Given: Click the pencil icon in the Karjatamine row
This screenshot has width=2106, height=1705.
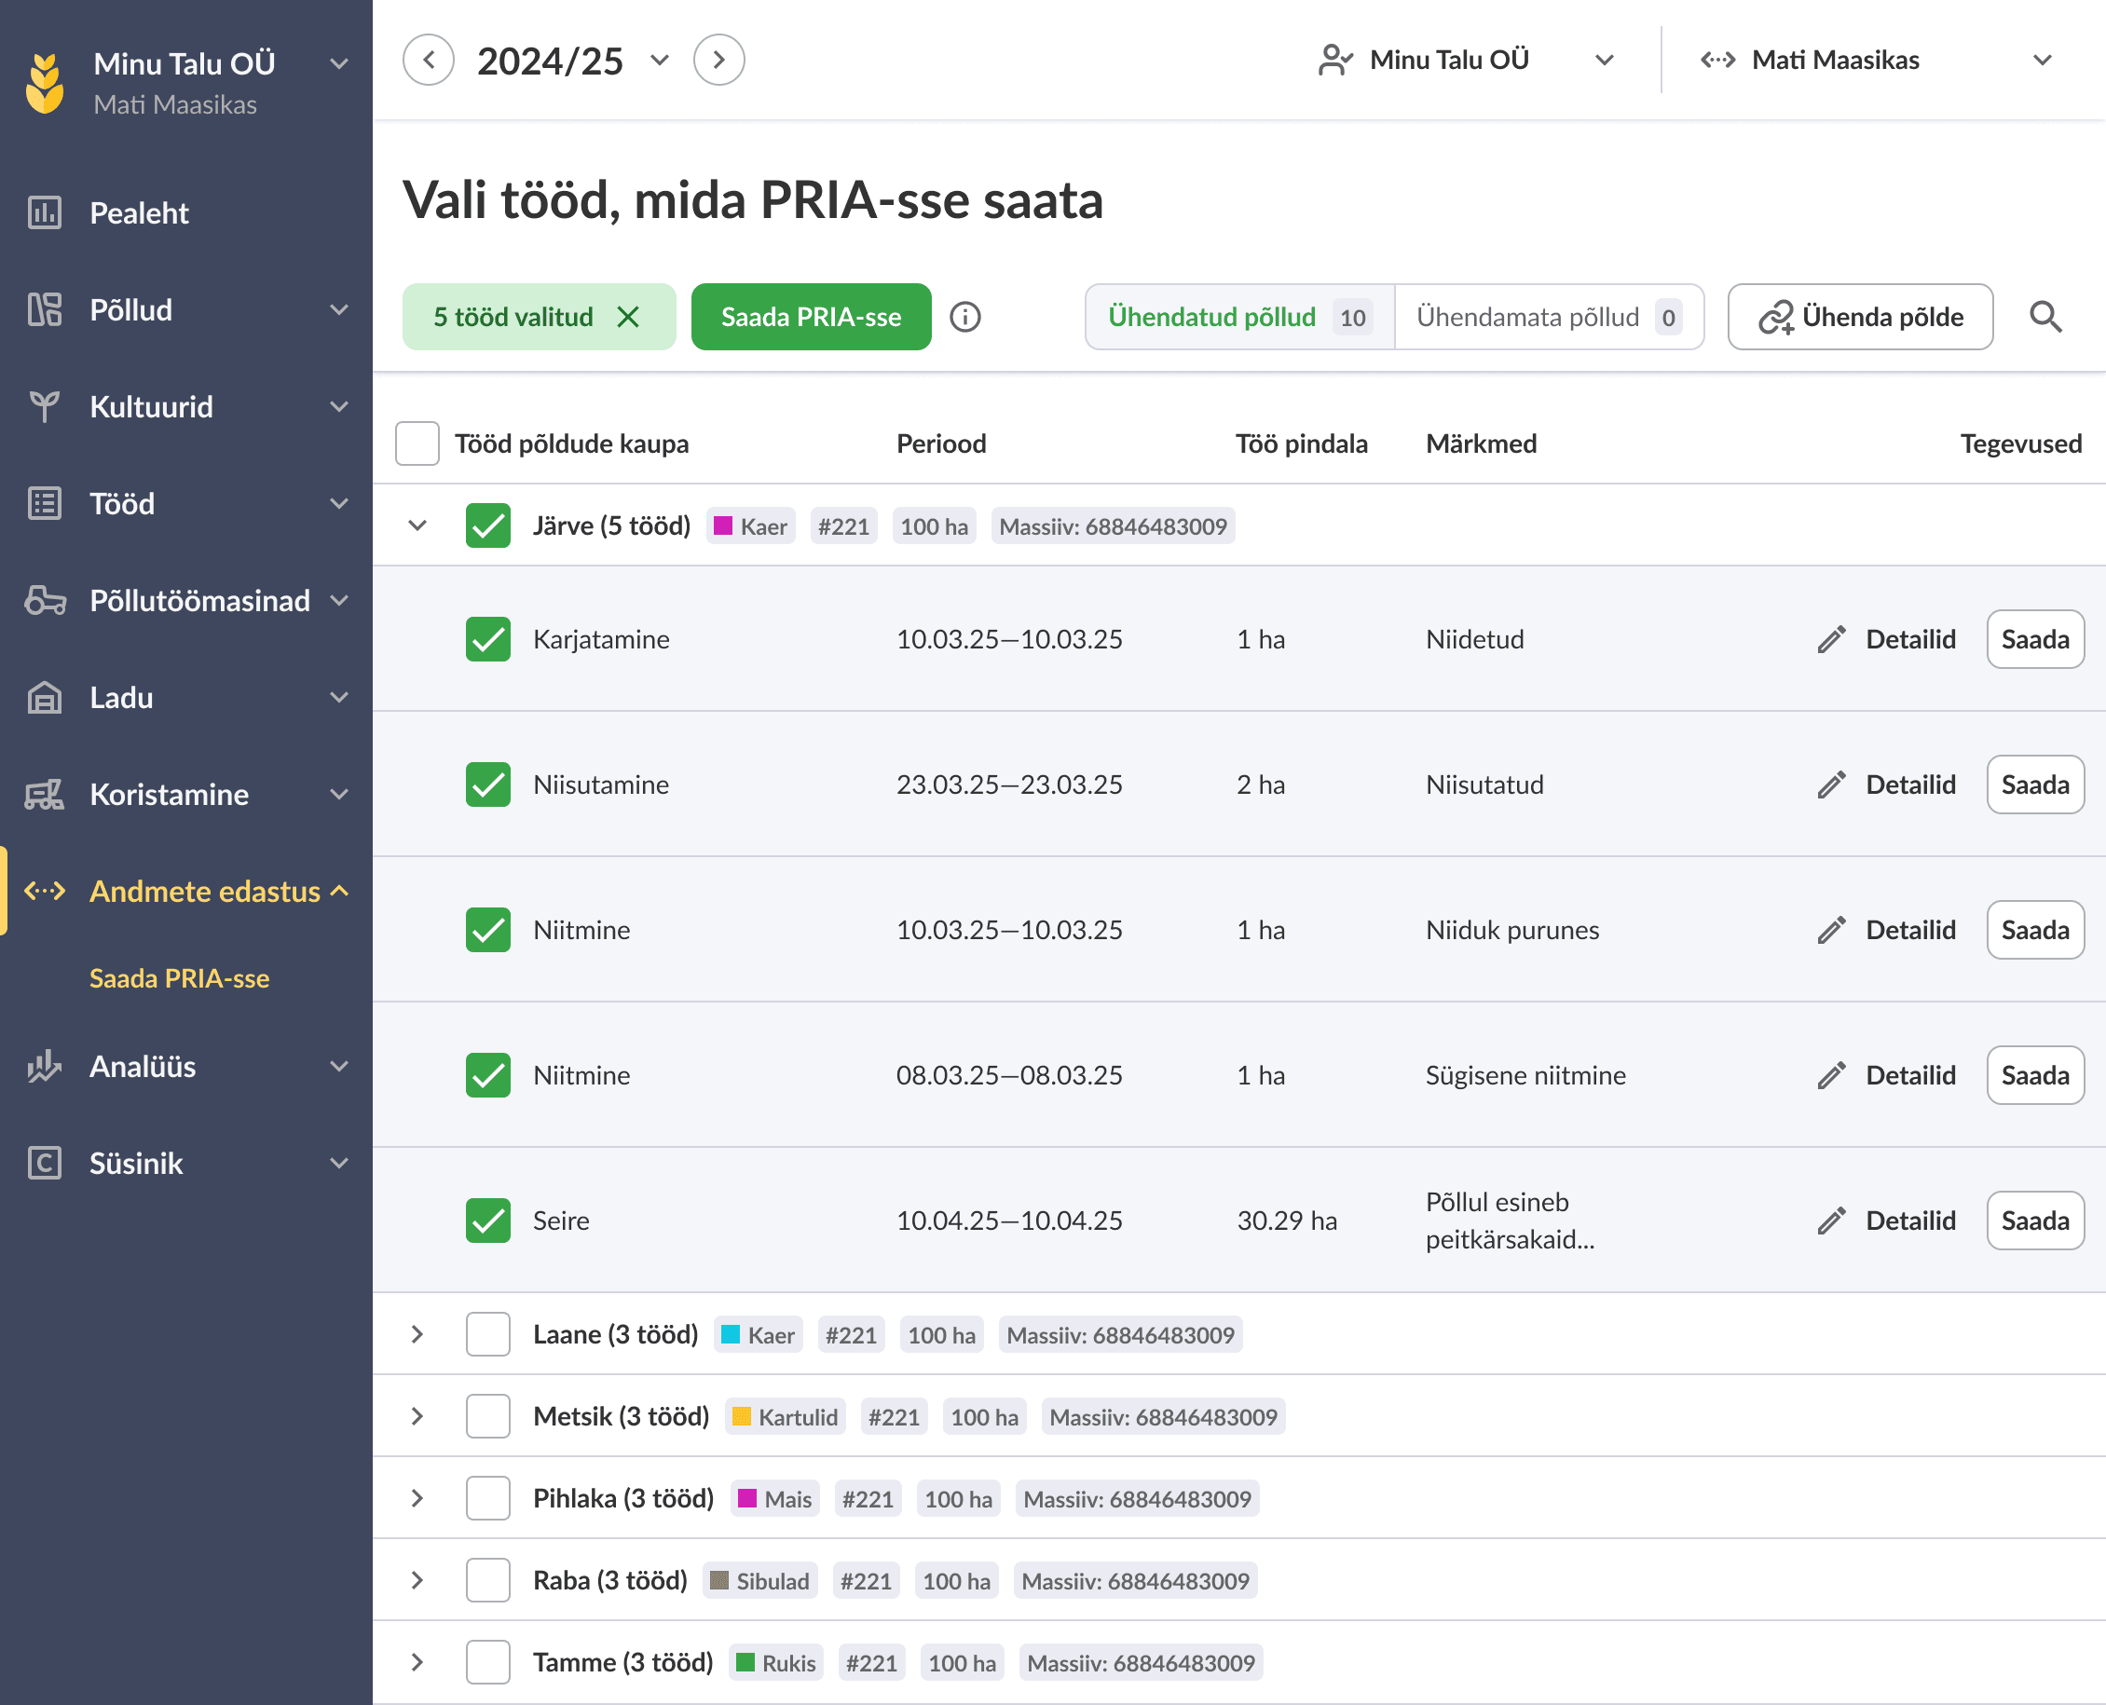Looking at the screenshot, I should tap(1831, 639).
